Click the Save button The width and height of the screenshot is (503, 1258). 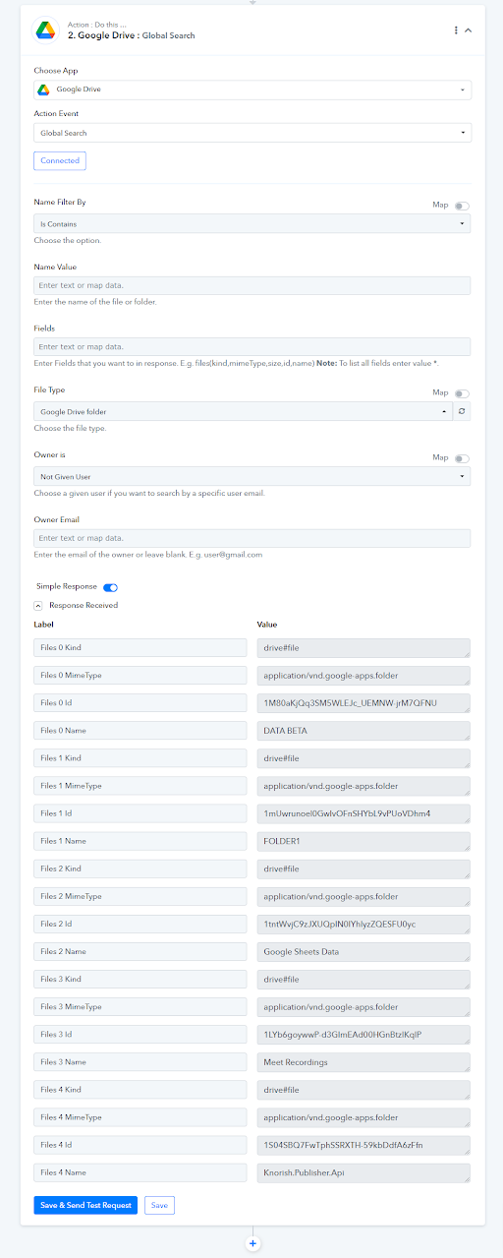[x=159, y=1205]
